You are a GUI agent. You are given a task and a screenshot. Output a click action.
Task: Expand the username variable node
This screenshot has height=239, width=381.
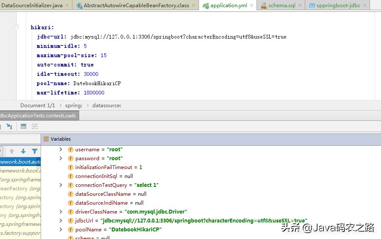tap(61, 149)
